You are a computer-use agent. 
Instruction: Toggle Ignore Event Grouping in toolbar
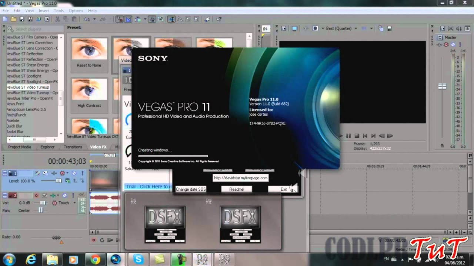click(161, 19)
